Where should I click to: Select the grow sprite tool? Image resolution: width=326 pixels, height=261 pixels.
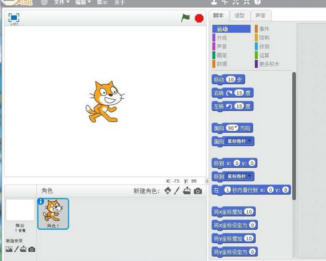coord(236,2)
